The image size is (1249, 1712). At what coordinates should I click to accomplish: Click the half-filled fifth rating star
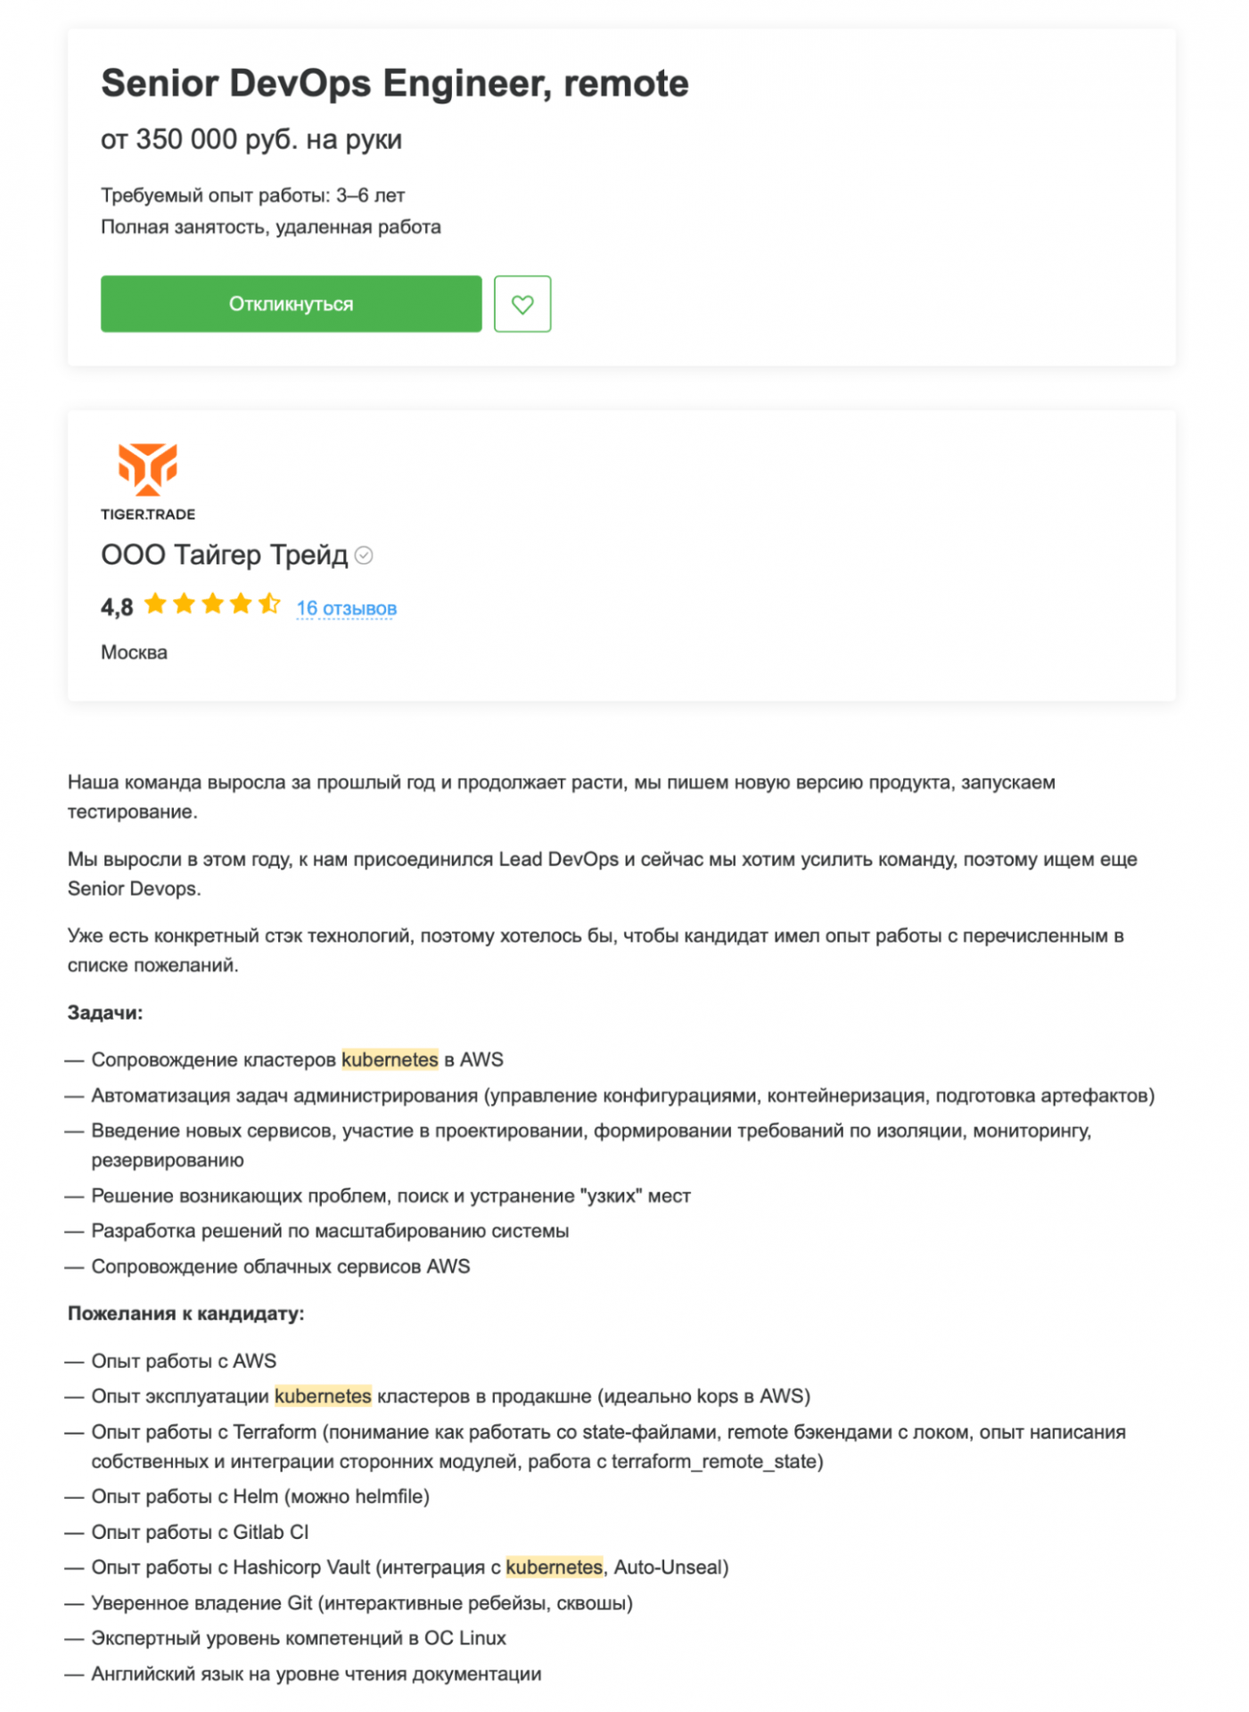269,604
